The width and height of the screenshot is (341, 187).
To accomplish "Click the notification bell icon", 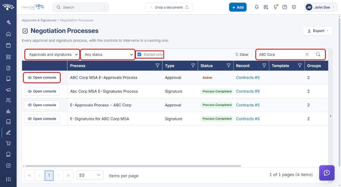I will coord(256,7).
